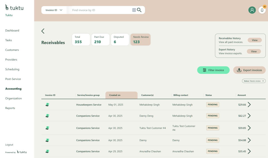
Task: Click the invoice icon for Housekeepers Service row
Action: (x=47, y=105)
